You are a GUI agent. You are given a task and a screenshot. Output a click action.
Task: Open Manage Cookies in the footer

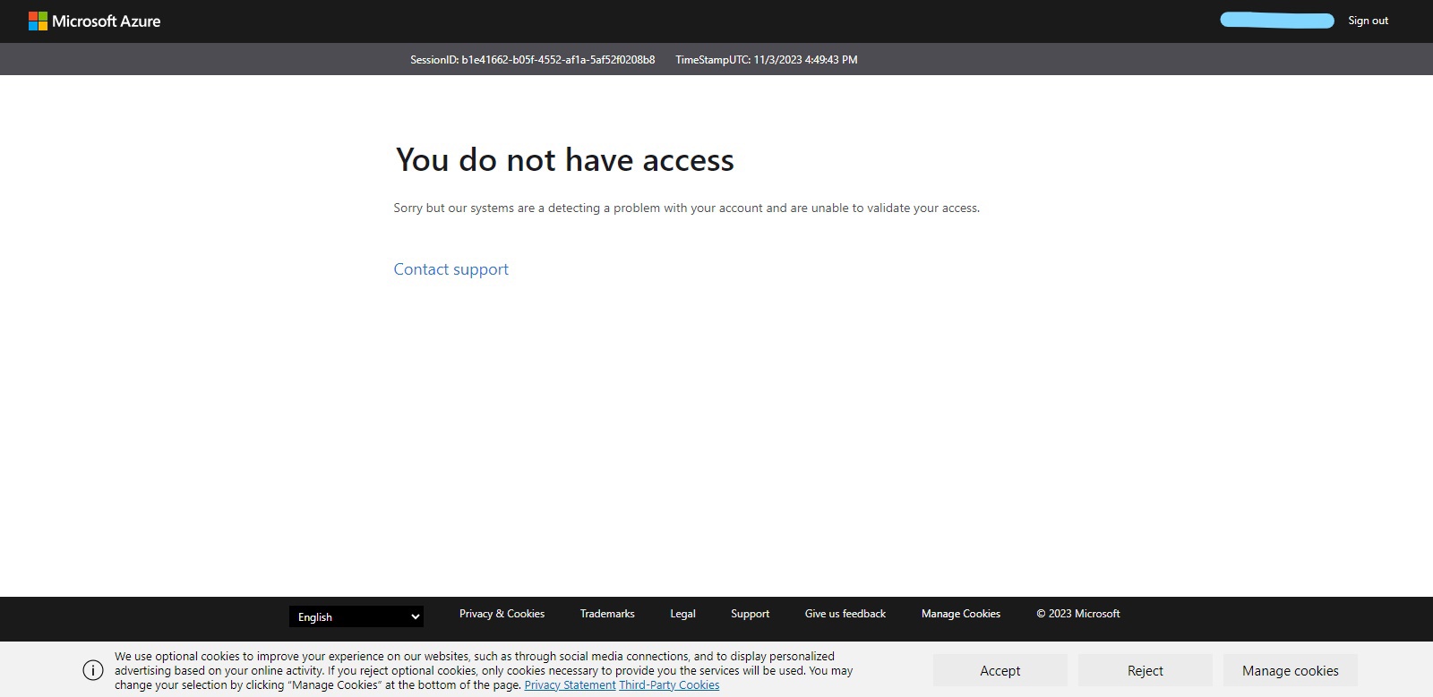pyautogui.click(x=960, y=614)
